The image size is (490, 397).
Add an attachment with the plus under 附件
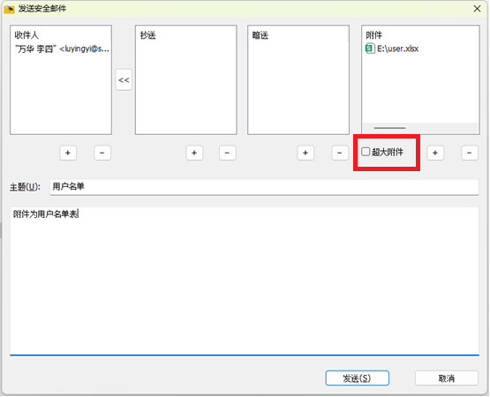(x=435, y=153)
